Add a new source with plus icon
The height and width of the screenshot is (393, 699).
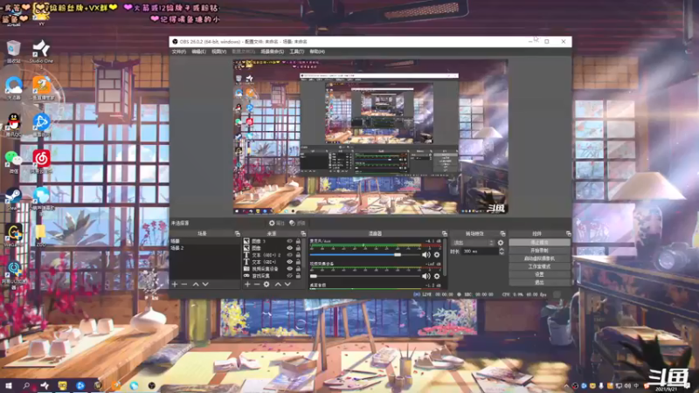(247, 285)
